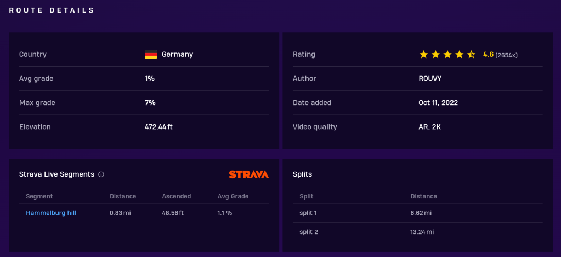The image size is (561, 257).
Task: Click the Split column header
Action: [x=307, y=196]
